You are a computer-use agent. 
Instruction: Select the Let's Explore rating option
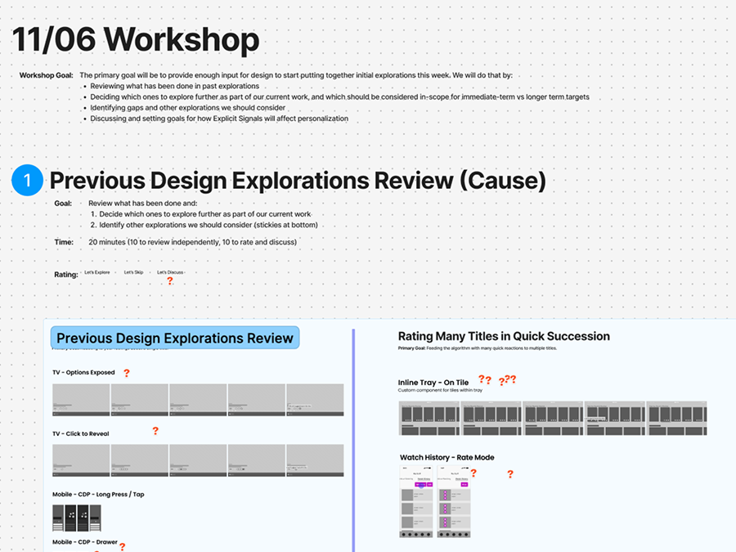96,272
